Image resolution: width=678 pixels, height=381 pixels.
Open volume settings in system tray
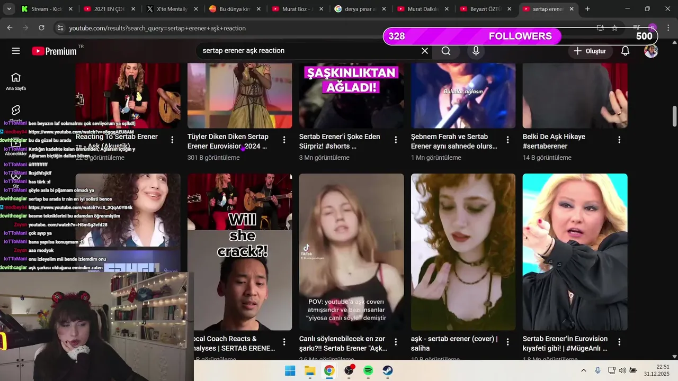(622, 370)
